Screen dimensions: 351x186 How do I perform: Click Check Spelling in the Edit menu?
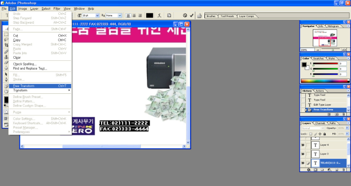25,64
